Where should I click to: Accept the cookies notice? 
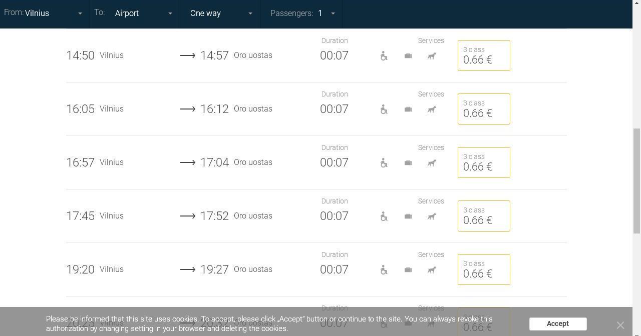tap(558, 324)
